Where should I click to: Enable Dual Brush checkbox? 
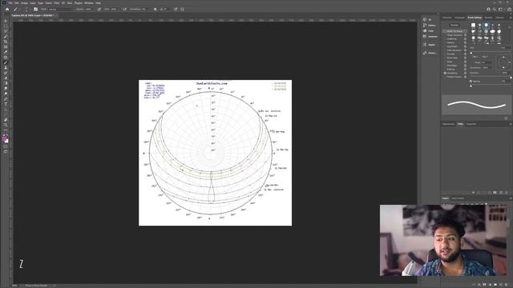pyautogui.click(x=446, y=46)
